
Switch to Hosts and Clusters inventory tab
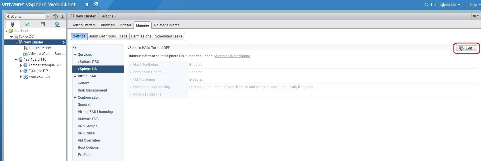[x=12, y=24]
